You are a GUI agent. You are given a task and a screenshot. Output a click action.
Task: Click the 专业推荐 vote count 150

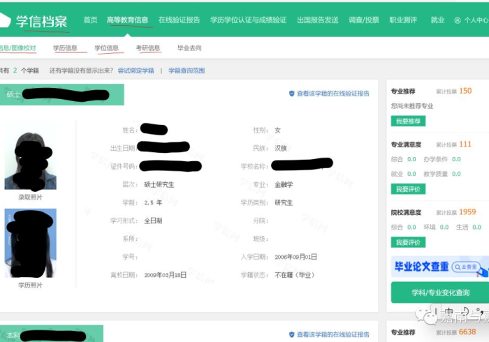(465, 91)
